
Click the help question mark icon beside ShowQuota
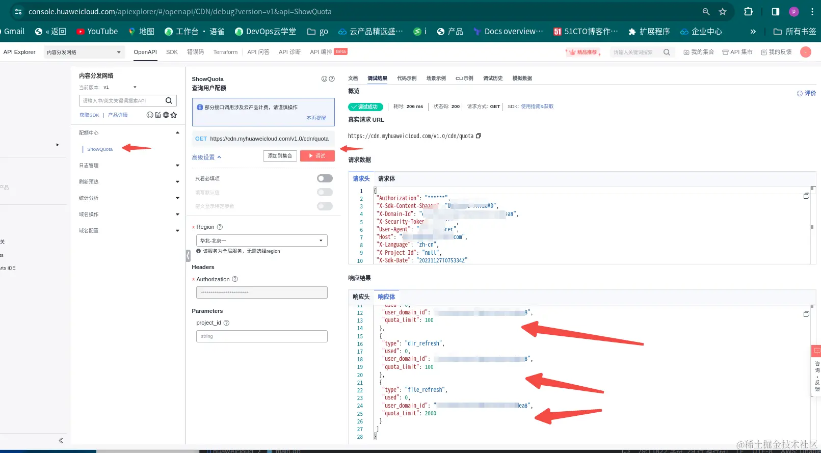coord(332,79)
